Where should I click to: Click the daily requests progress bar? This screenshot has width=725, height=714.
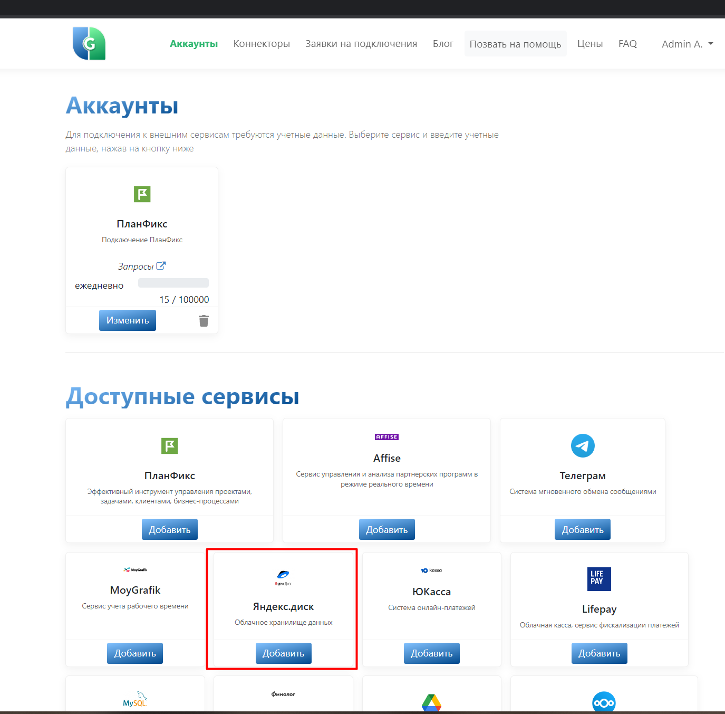[x=173, y=283]
